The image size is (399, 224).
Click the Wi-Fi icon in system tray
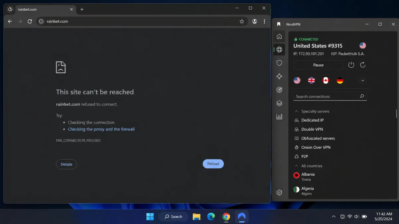click(349, 217)
